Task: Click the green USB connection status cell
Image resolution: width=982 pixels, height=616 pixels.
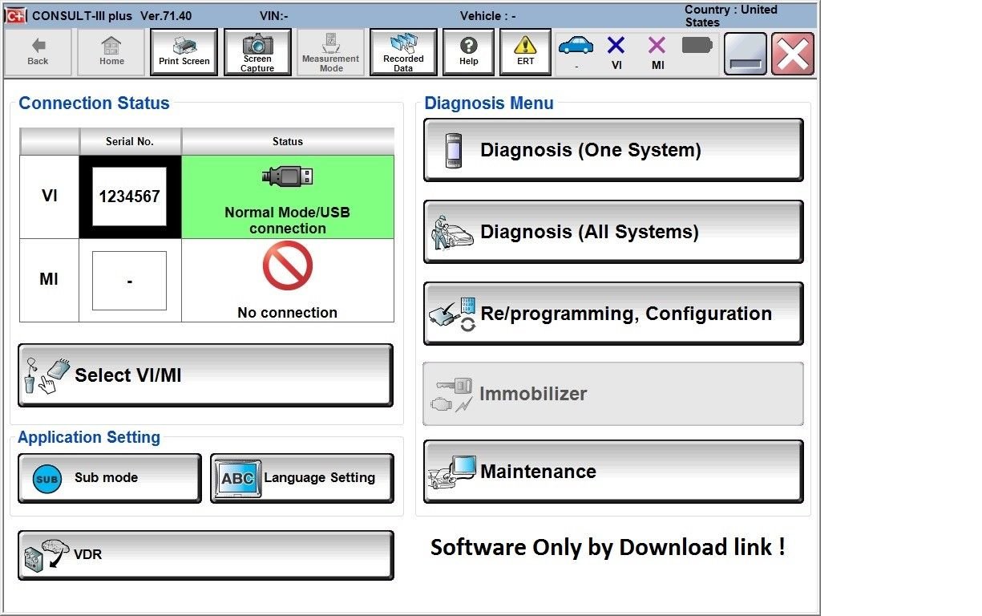Action: pos(287,197)
